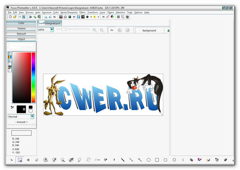Image resolution: width=240 pixels, height=170 pixels.
Task: Select the Text tool marked with T
Action: 114,160
